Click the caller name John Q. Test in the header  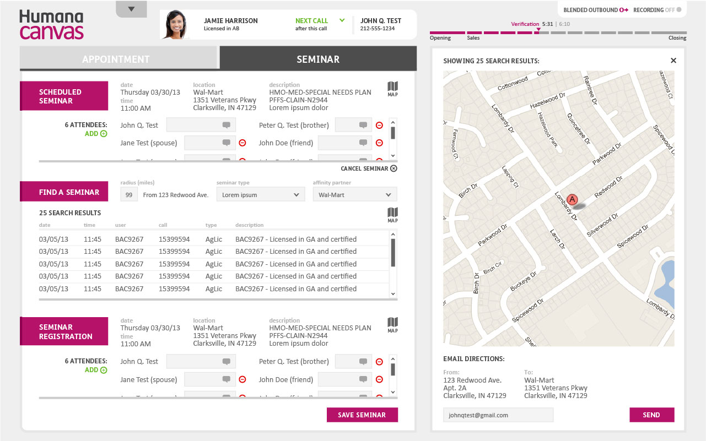[381, 21]
